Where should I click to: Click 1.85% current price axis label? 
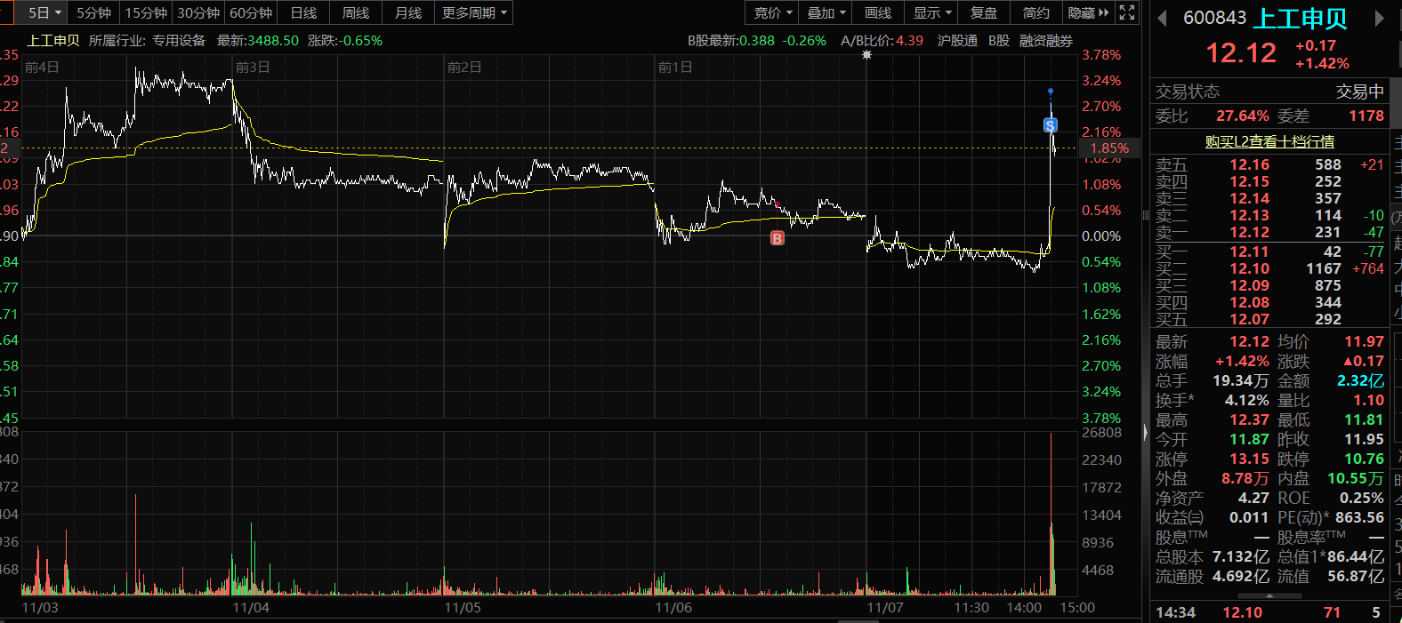point(1109,148)
